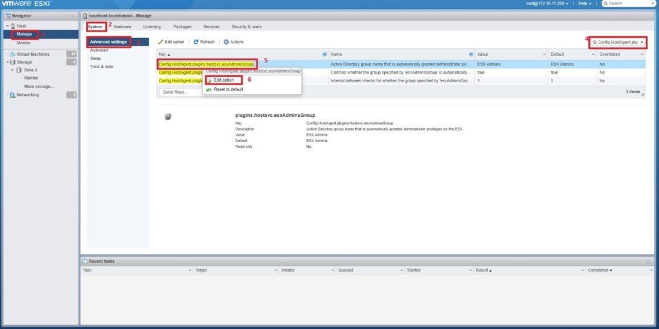This screenshot has width=659, height=329.
Task: Open the Target column dropdown arrow
Action: pos(274,271)
